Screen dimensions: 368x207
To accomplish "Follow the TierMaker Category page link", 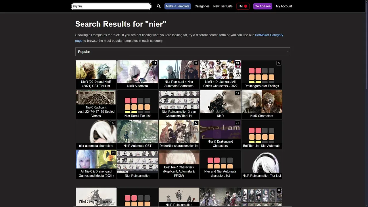I will coord(179,38).
